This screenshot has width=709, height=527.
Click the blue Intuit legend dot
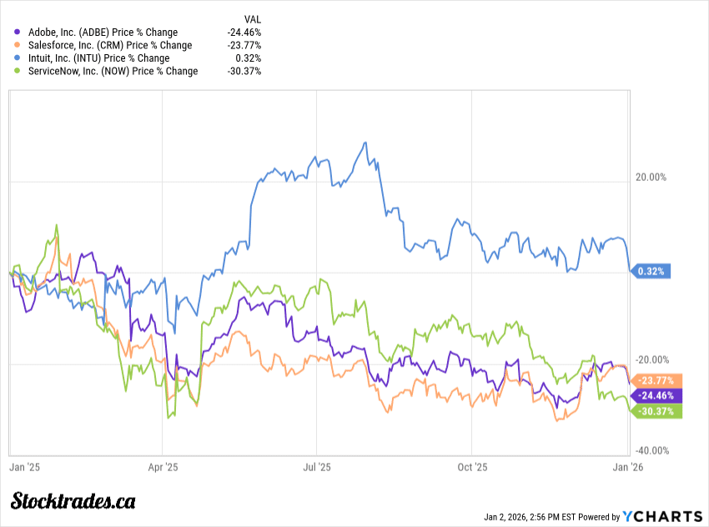pyautogui.click(x=18, y=58)
